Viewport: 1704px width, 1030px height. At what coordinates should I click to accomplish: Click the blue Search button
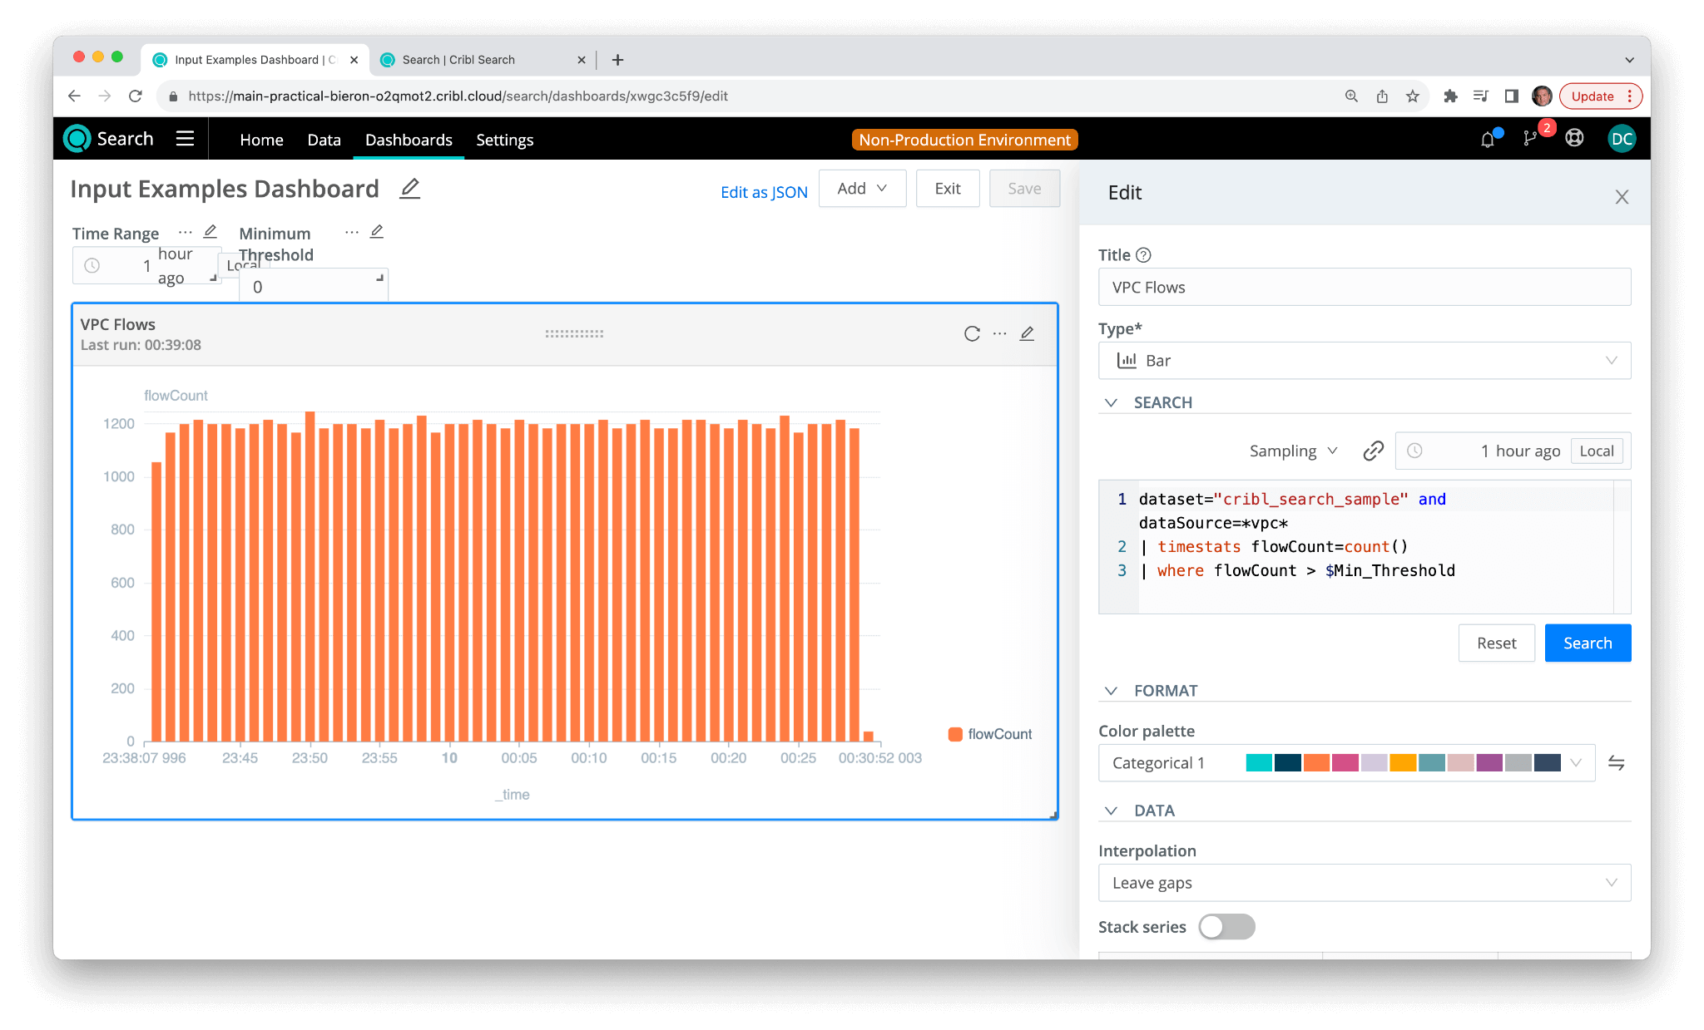[1587, 643]
